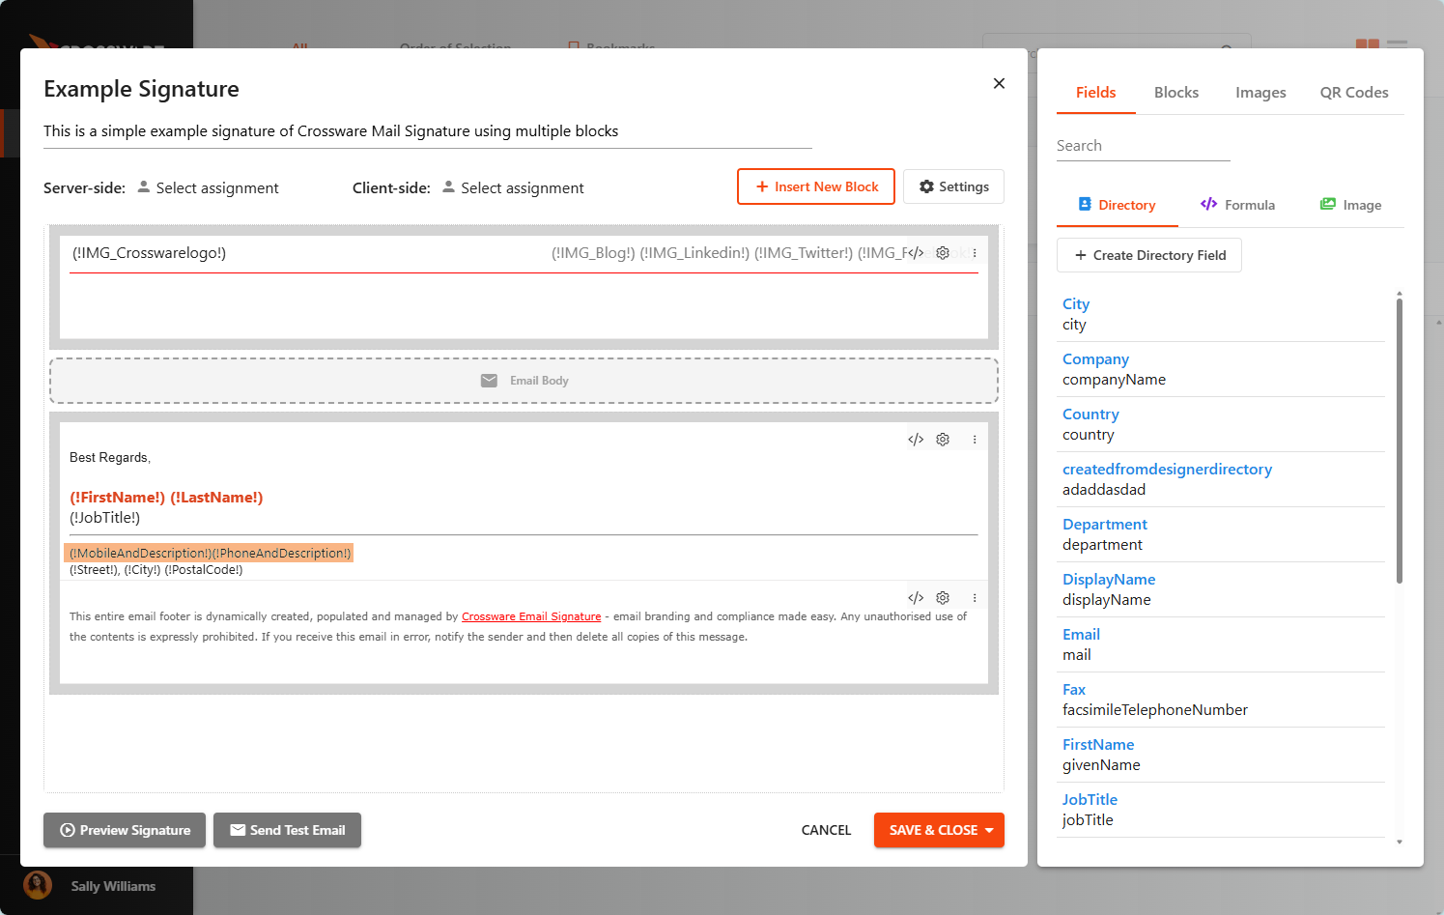The height and width of the screenshot is (915, 1444).
Task: Click the Insert New Block button
Action: click(x=816, y=186)
